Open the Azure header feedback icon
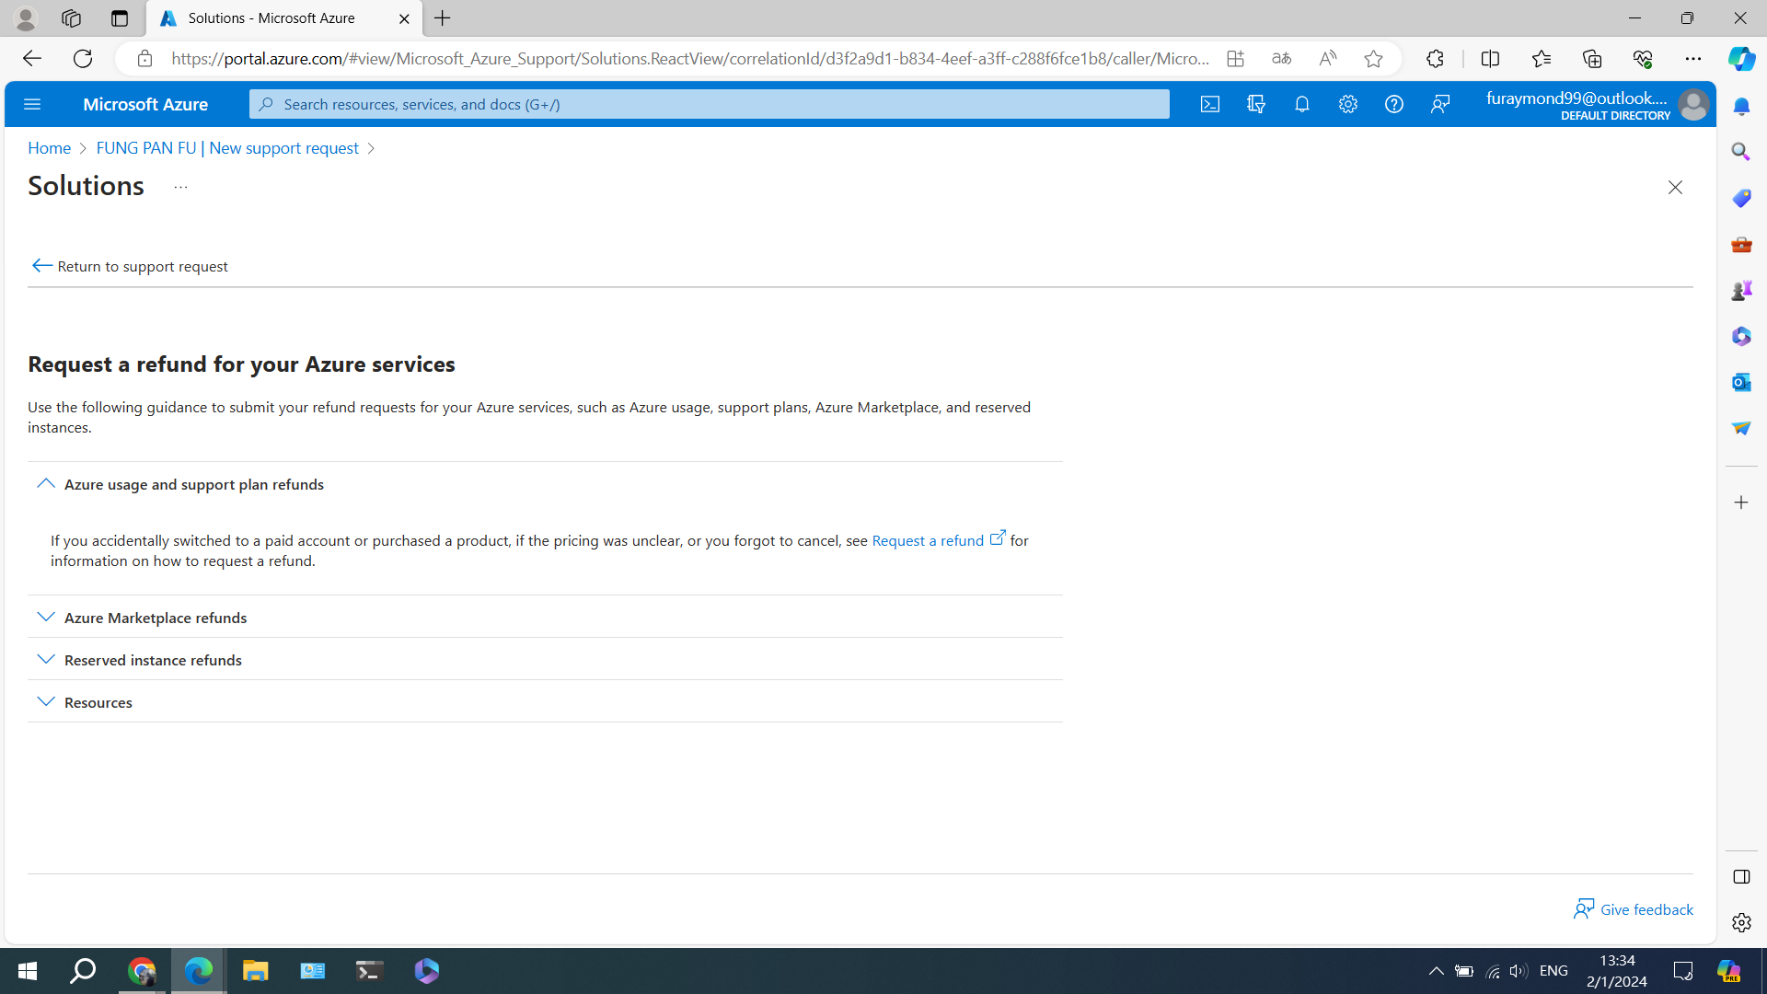The height and width of the screenshot is (994, 1767). (1440, 104)
